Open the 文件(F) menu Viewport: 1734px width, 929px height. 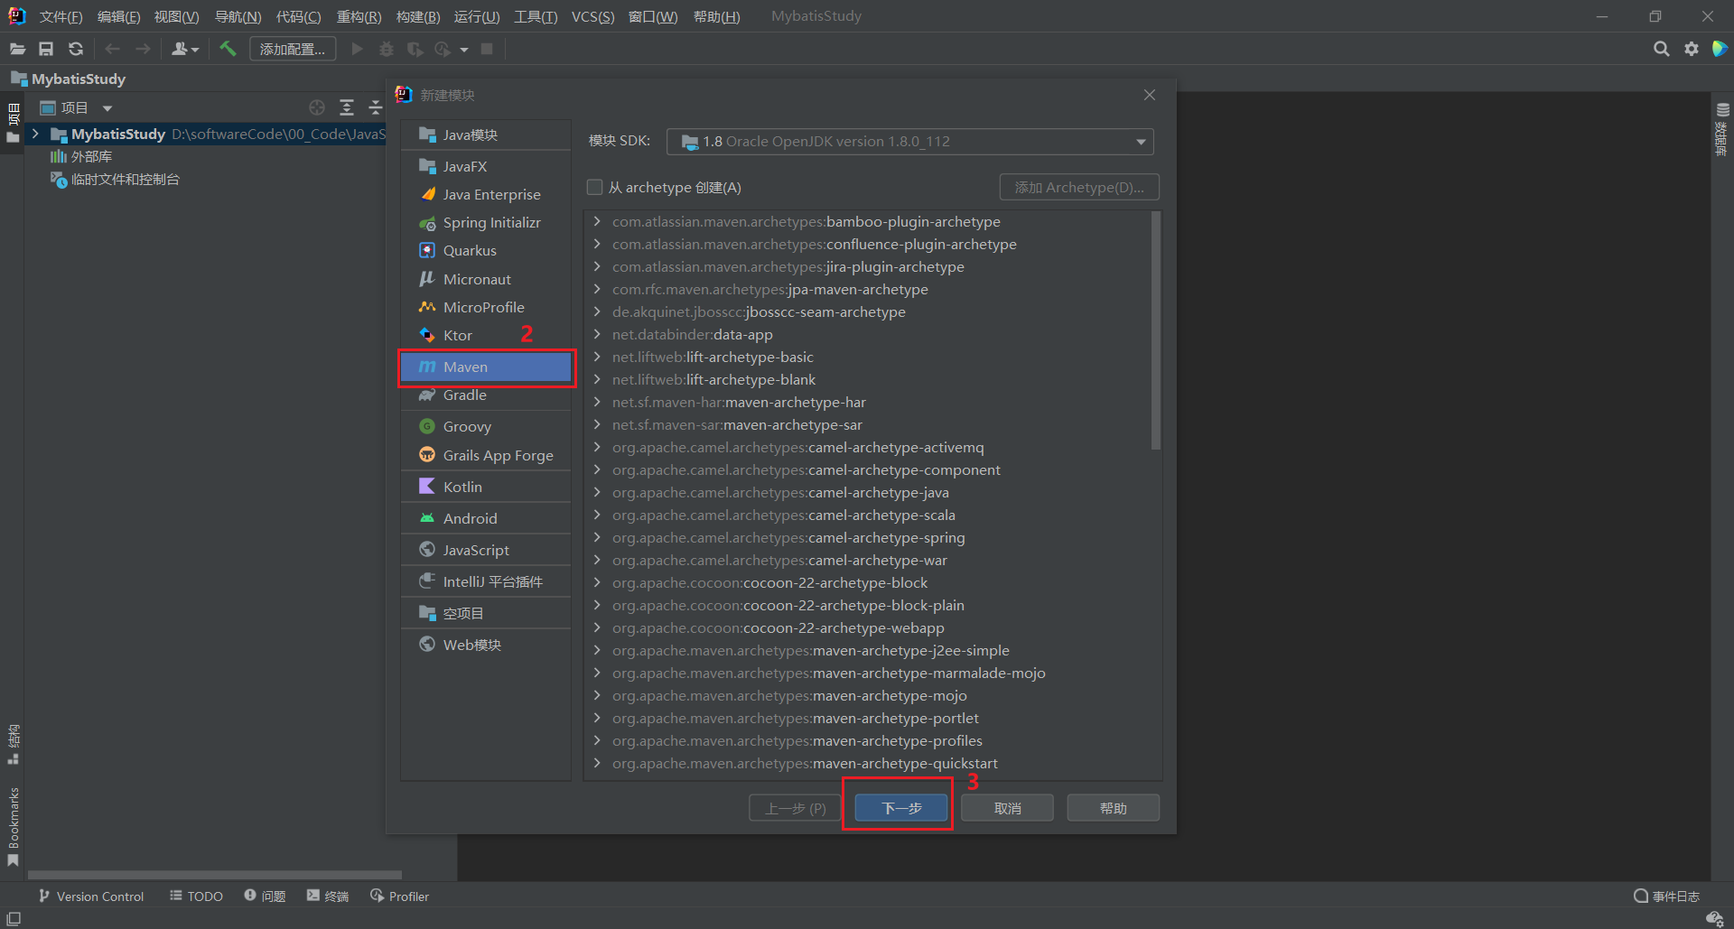61,16
